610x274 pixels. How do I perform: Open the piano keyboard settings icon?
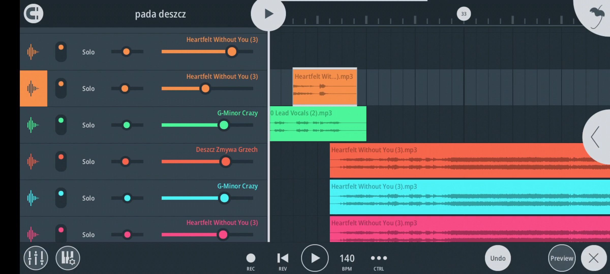68,258
